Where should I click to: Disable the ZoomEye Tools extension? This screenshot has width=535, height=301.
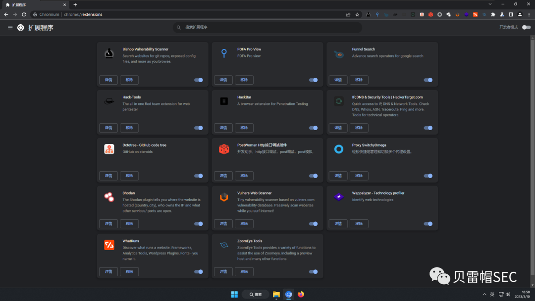coord(313,272)
